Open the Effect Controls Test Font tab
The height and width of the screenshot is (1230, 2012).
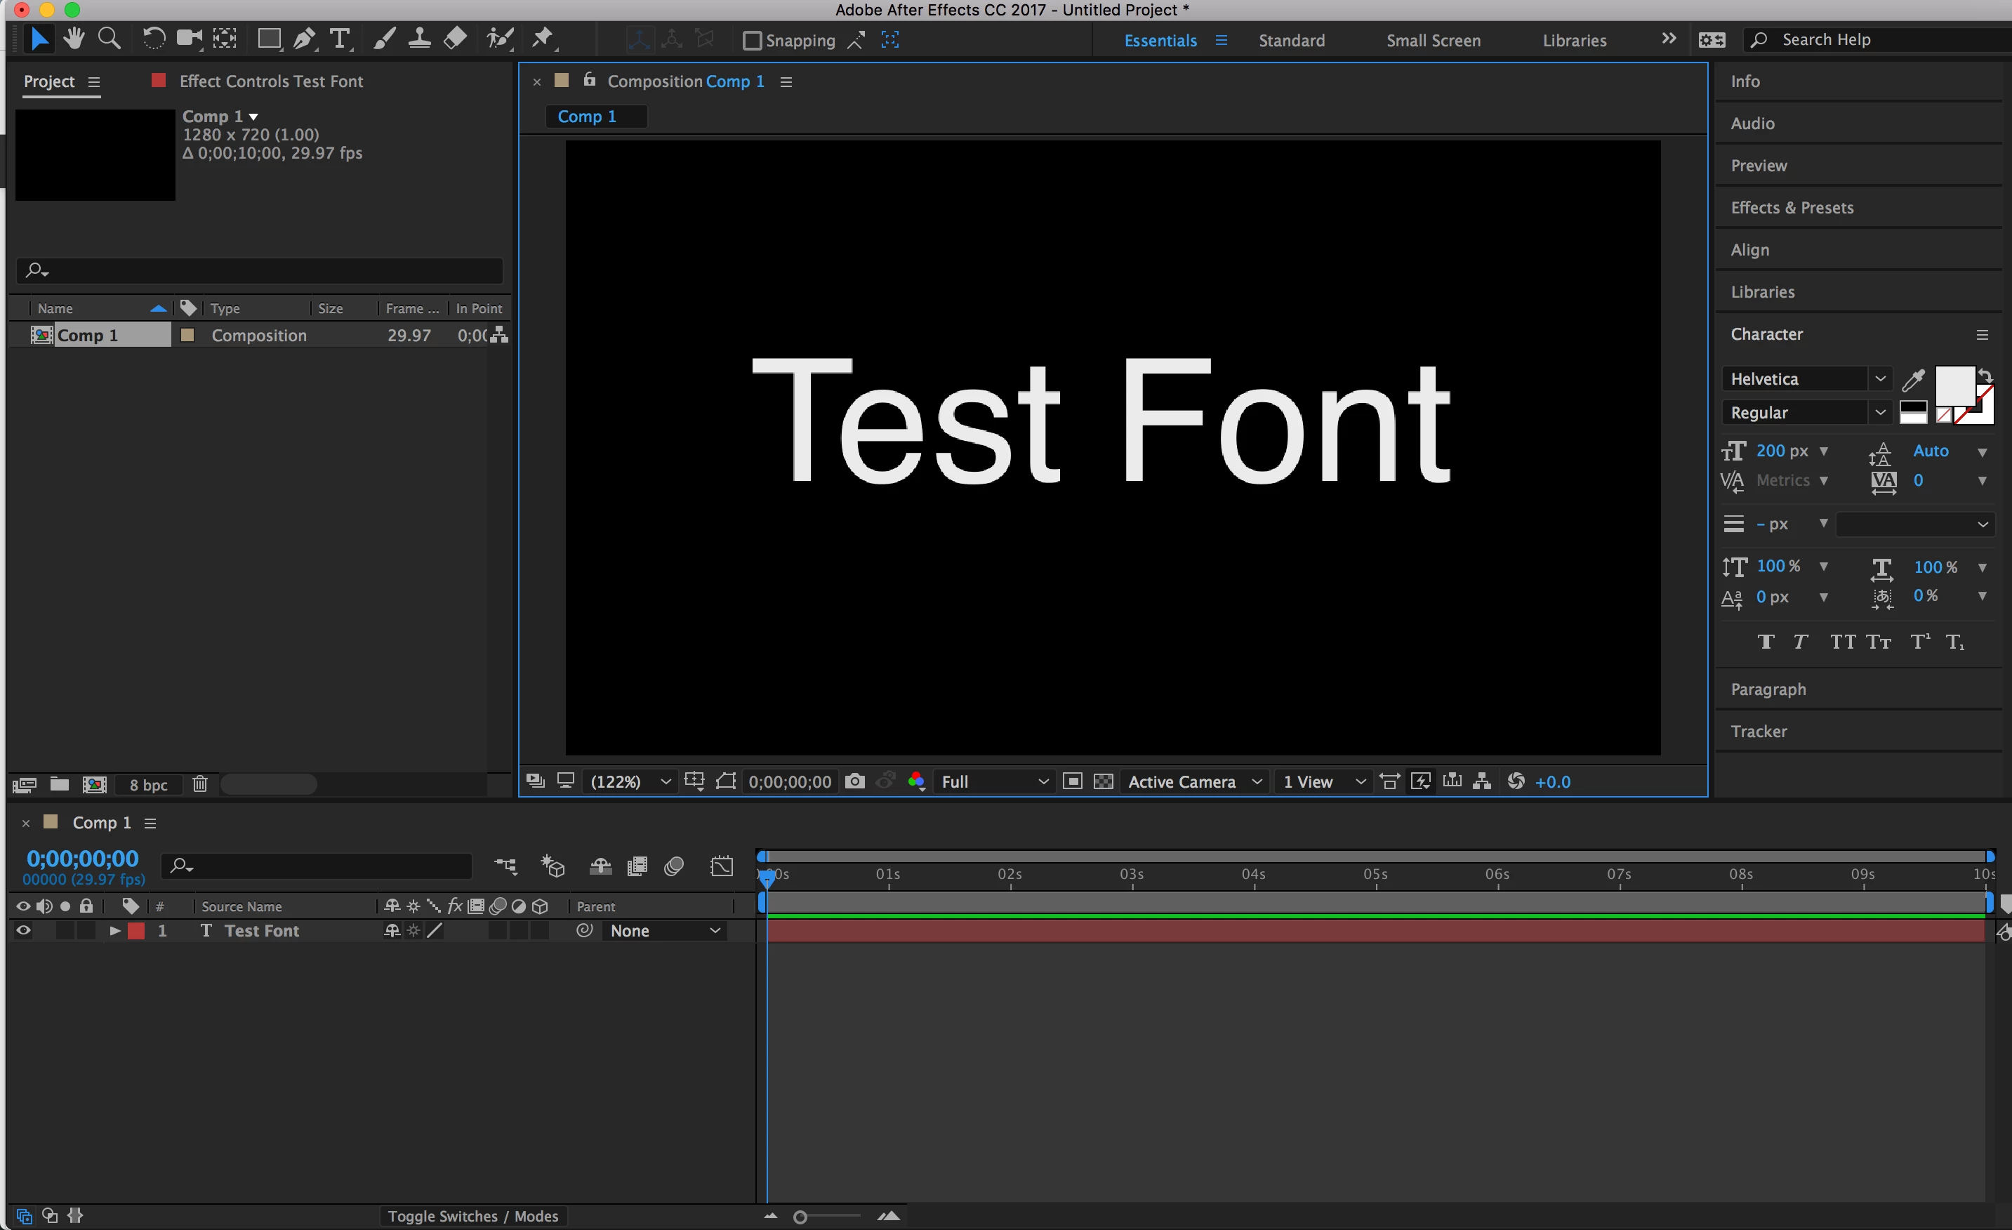(270, 81)
